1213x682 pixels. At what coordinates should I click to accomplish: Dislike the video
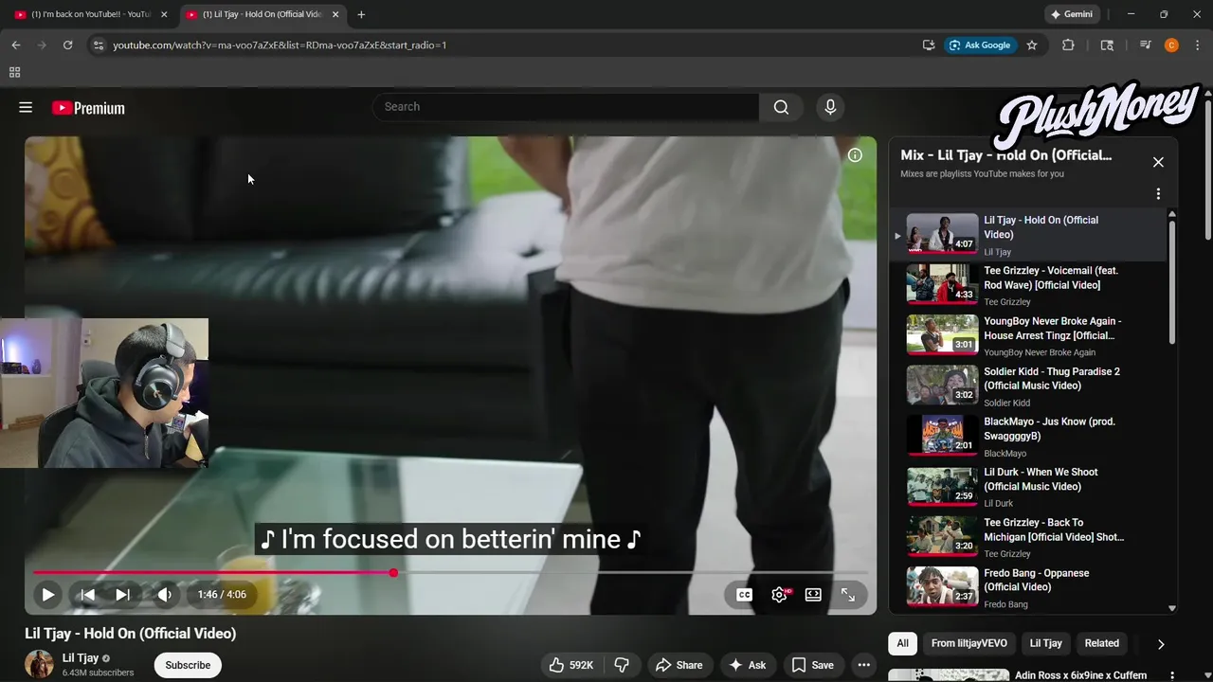click(622, 665)
